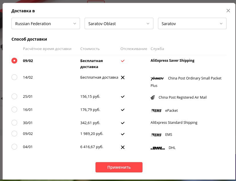Click the China Post logo icon
The width and height of the screenshot is (236, 181).
pyautogui.click(x=153, y=98)
